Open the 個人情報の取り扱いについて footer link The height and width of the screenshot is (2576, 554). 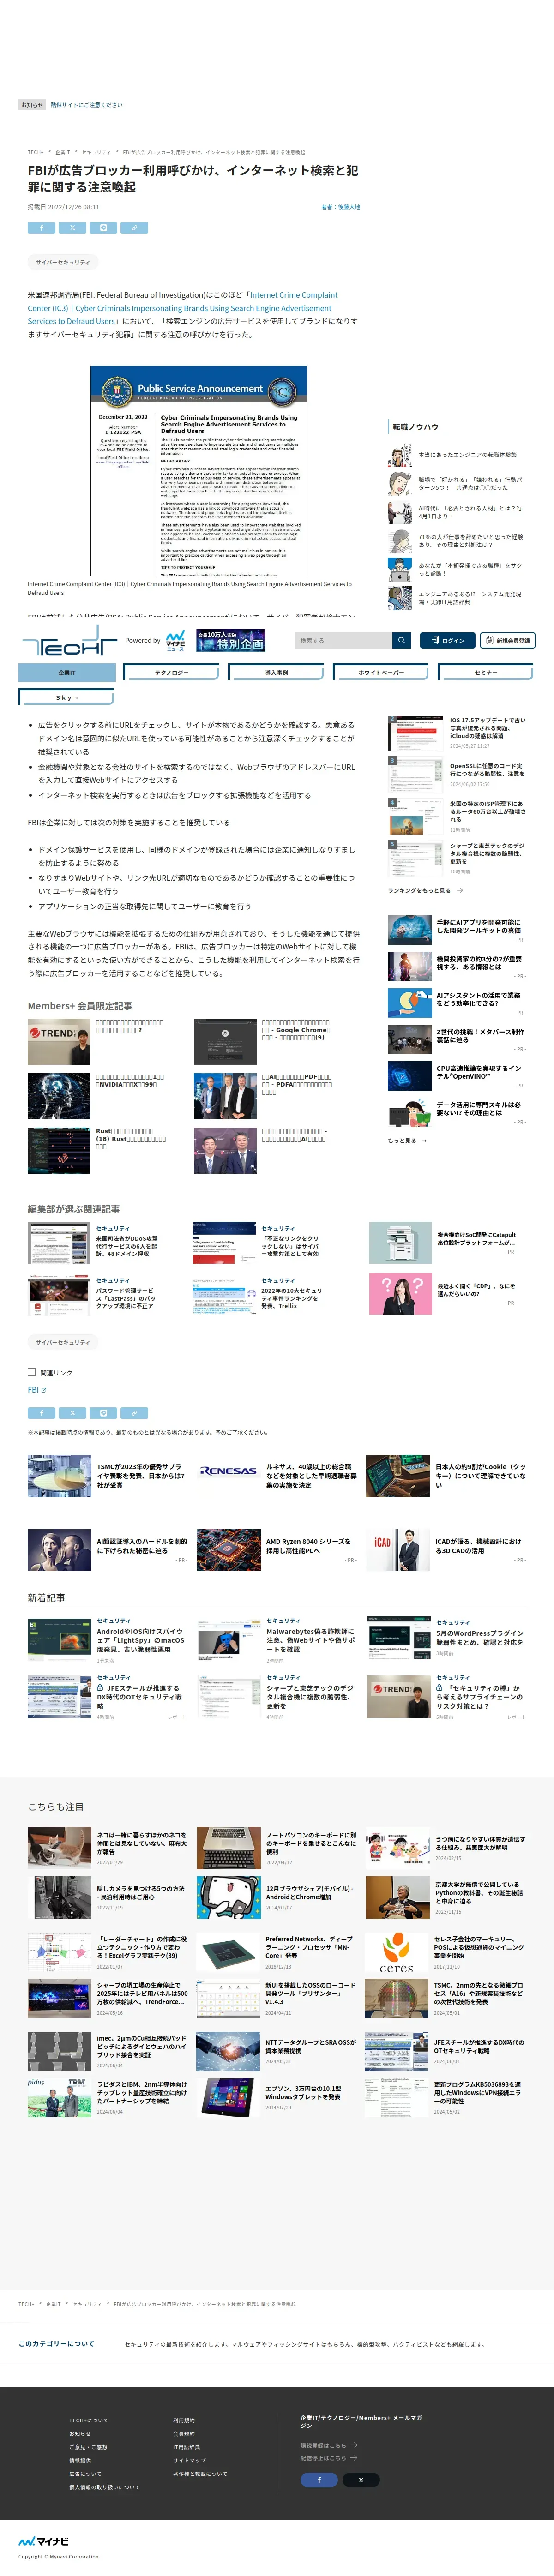pos(104,2487)
